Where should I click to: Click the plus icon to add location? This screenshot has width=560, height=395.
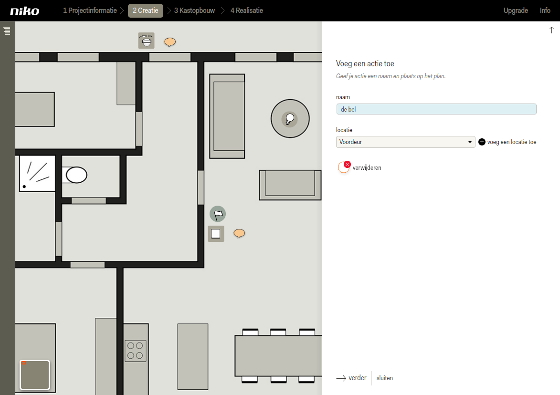click(x=482, y=142)
